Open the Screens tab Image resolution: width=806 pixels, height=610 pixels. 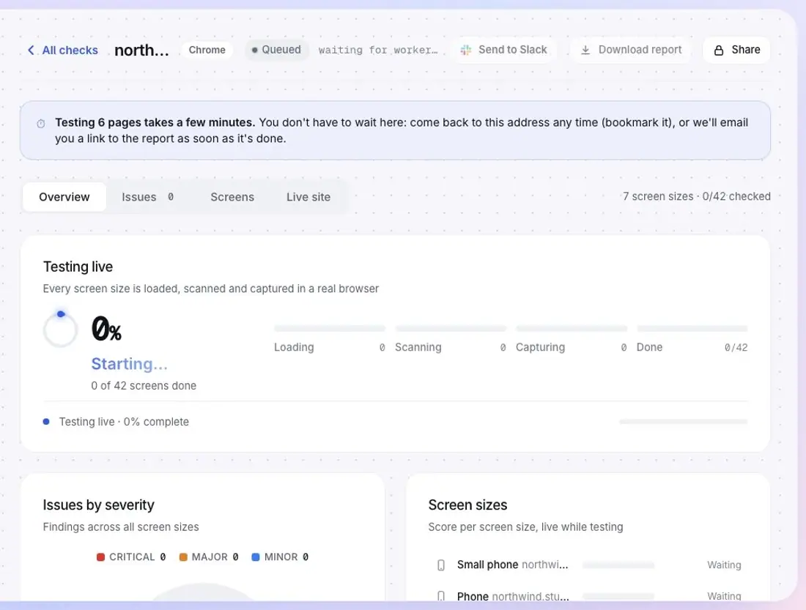[232, 197]
